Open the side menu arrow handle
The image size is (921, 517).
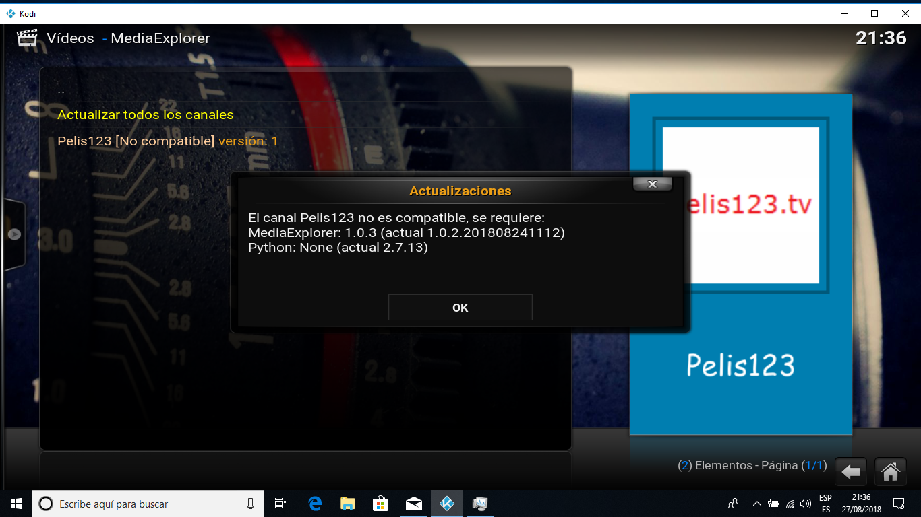click(x=14, y=234)
